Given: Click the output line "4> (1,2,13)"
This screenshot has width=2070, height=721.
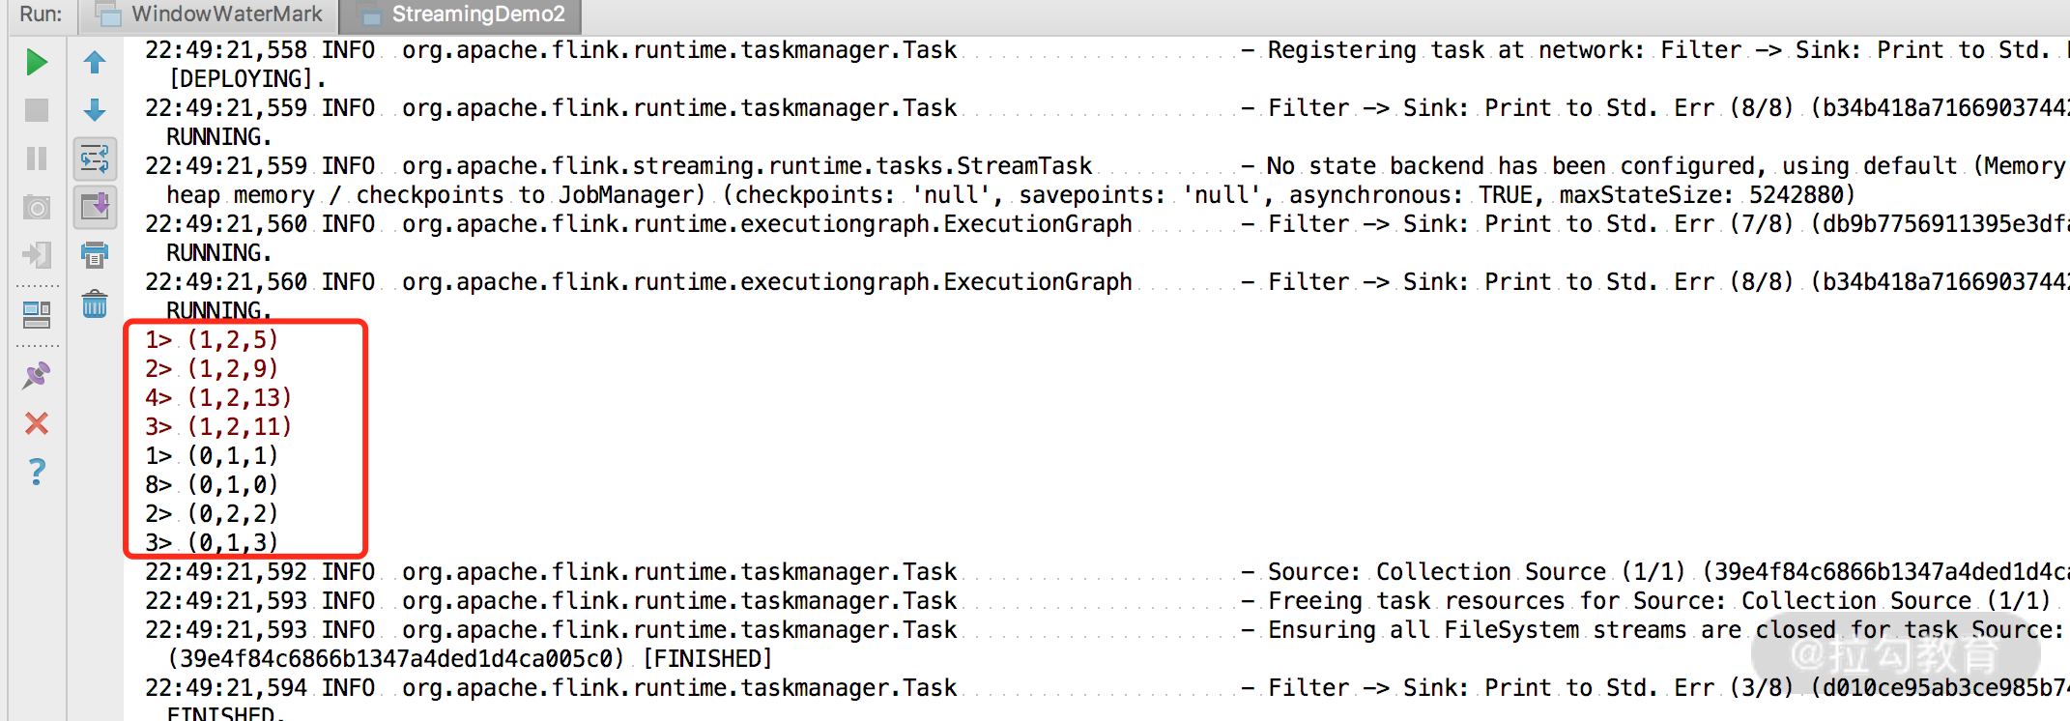Looking at the screenshot, I should click(218, 397).
